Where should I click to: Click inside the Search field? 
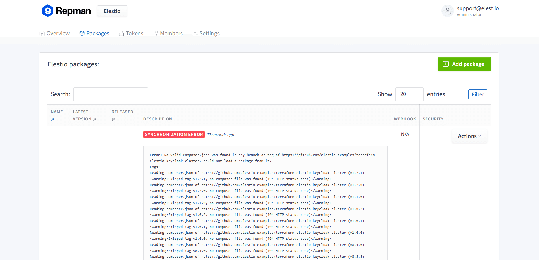point(110,94)
